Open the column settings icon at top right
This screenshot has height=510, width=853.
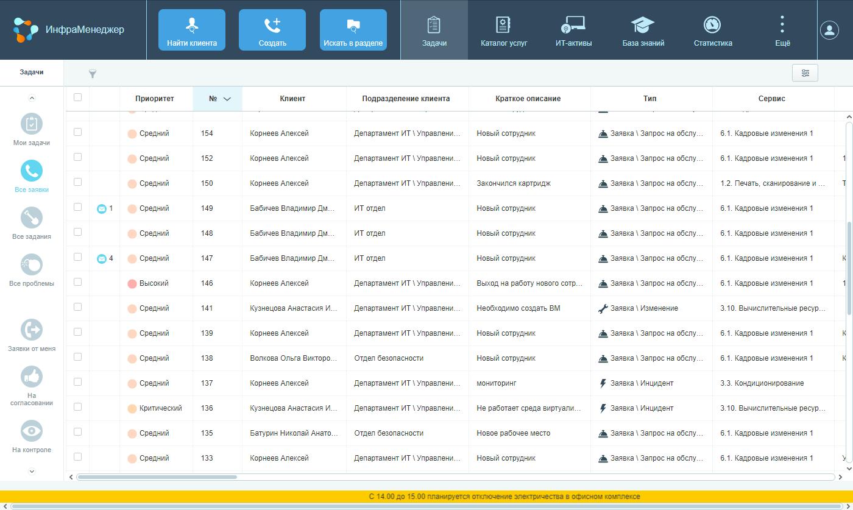coord(805,73)
